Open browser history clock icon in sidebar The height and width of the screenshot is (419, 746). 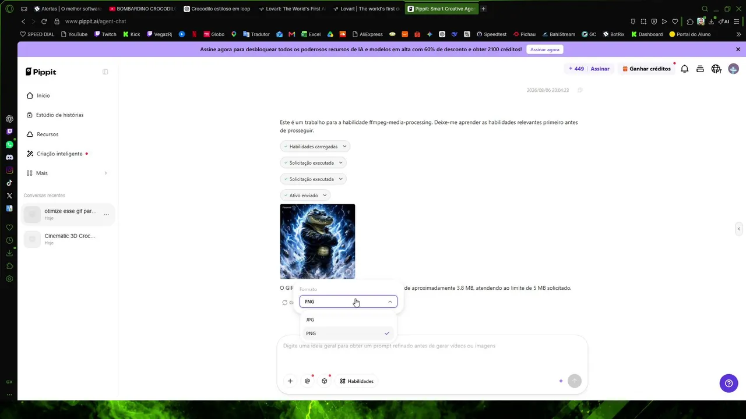(9, 240)
